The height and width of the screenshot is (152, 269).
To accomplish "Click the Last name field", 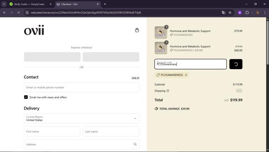I will click(111, 131).
